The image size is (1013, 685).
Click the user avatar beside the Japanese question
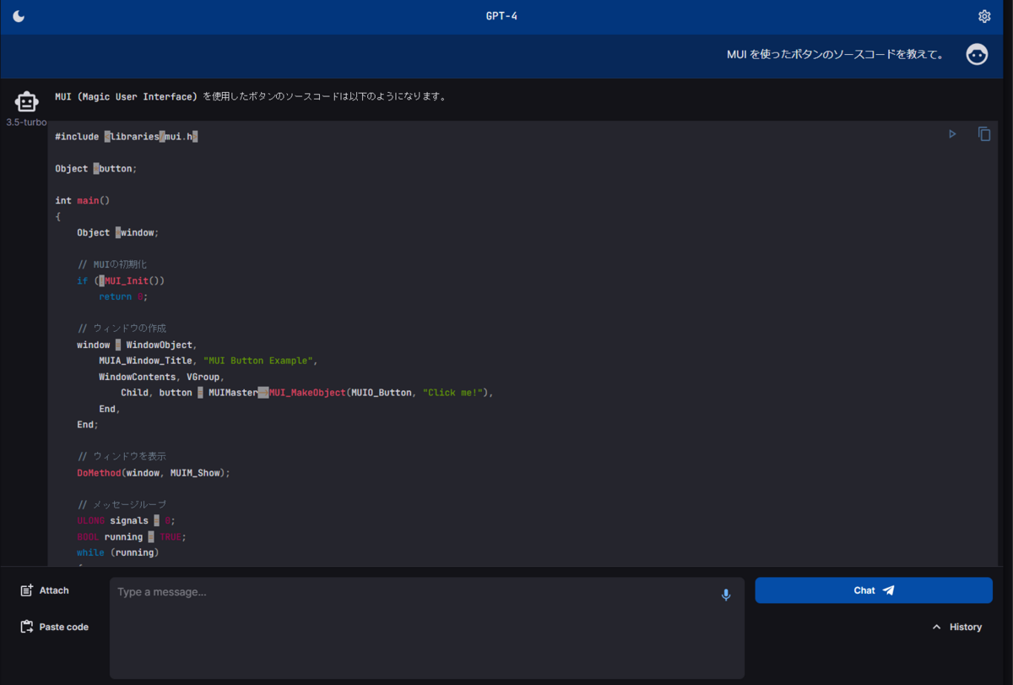977,54
